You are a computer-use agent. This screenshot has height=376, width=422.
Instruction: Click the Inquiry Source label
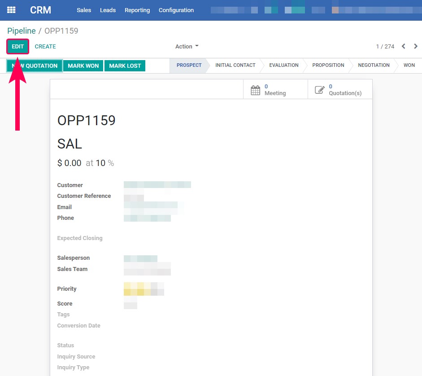click(x=76, y=357)
